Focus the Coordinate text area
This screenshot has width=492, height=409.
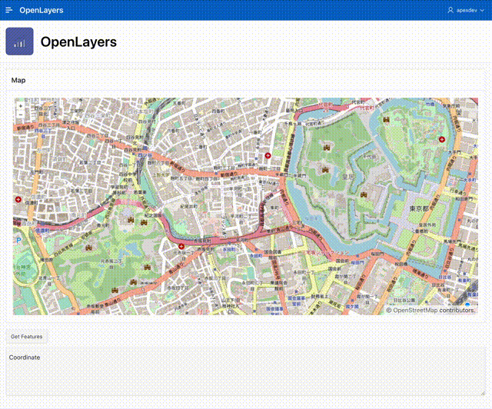(245, 371)
